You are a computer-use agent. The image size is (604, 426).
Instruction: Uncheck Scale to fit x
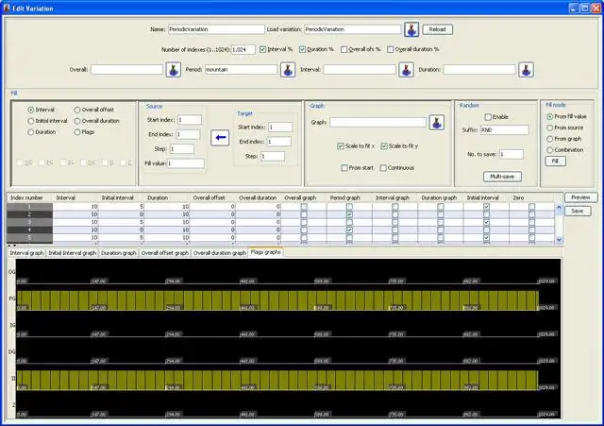click(341, 146)
